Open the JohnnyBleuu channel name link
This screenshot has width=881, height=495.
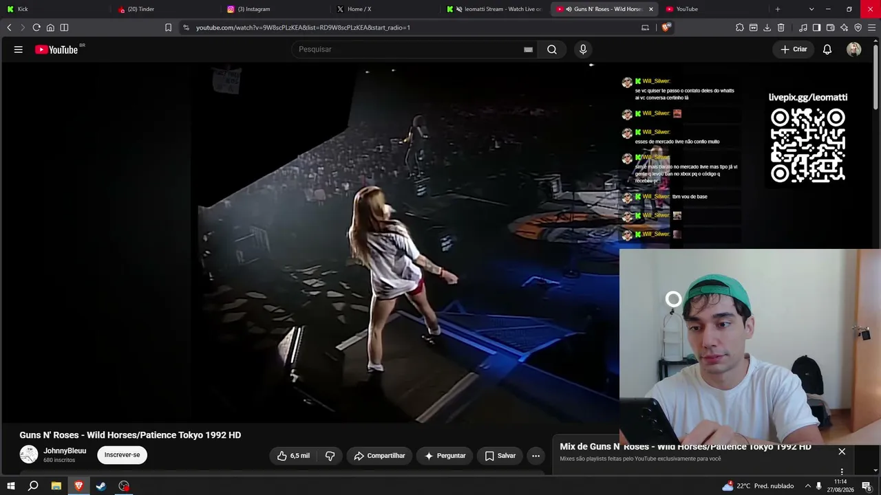65,451
